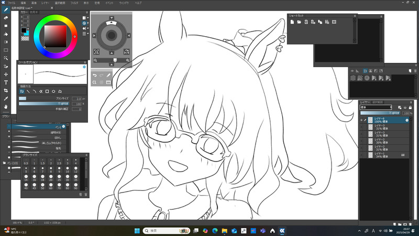Open ヘルプ menu

click(138, 3)
